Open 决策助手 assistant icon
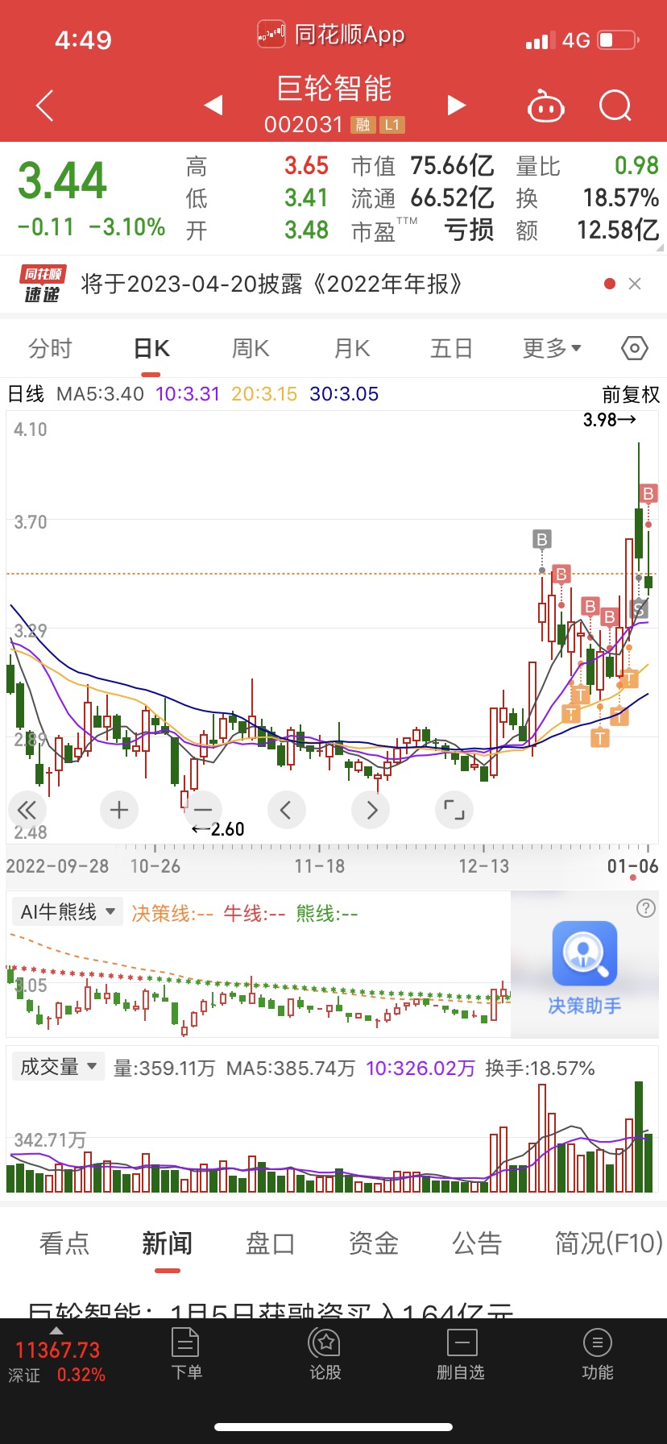The image size is (667, 1444). point(585,954)
